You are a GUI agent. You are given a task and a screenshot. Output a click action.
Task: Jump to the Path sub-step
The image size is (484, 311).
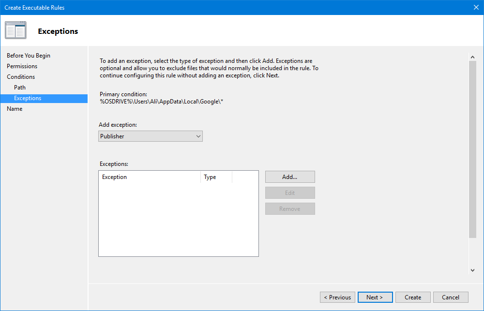(x=20, y=88)
